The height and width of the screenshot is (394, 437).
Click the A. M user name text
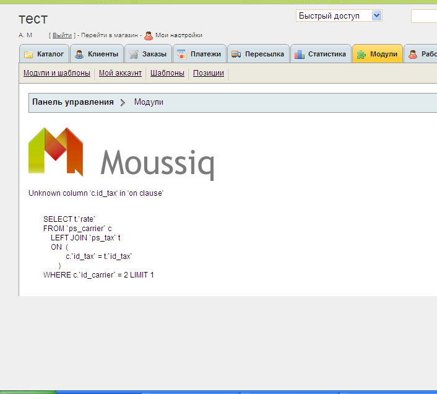tap(25, 35)
